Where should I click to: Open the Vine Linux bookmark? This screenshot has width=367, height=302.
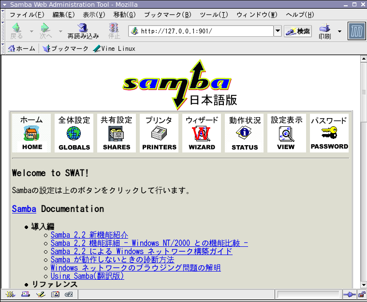114,48
